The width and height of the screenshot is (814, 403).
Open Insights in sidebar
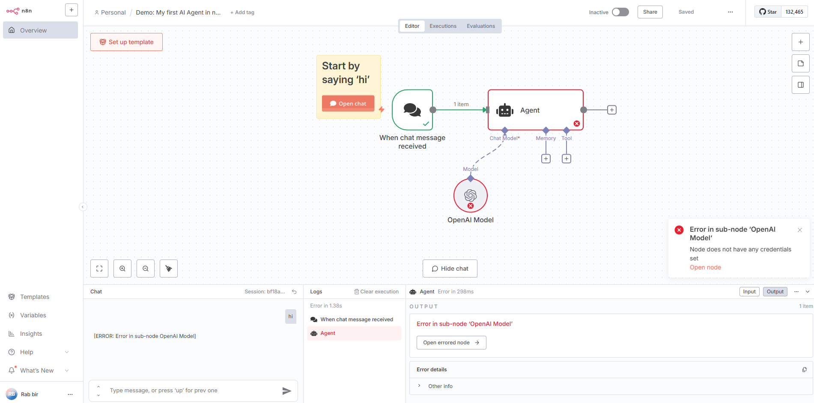pos(31,334)
